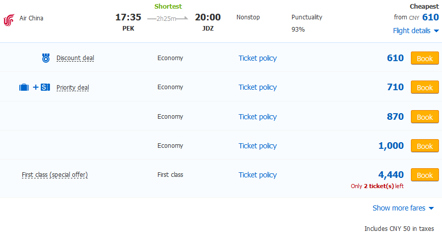The width and height of the screenshot is (442, 236).
Task: View Ticket policy for First class
Action: click(257, 175)
